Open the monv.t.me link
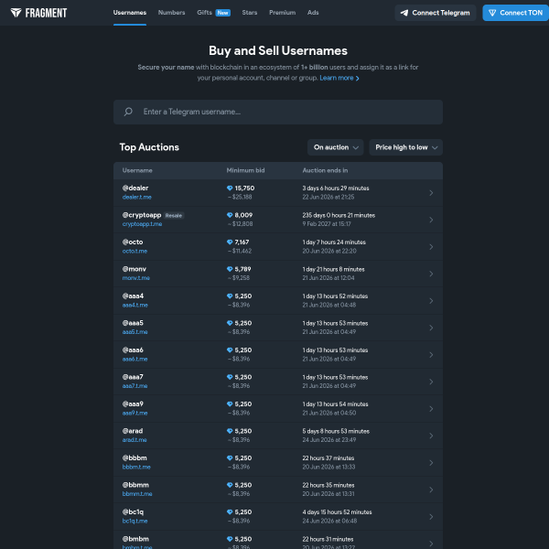 click(x=135, y=278)
